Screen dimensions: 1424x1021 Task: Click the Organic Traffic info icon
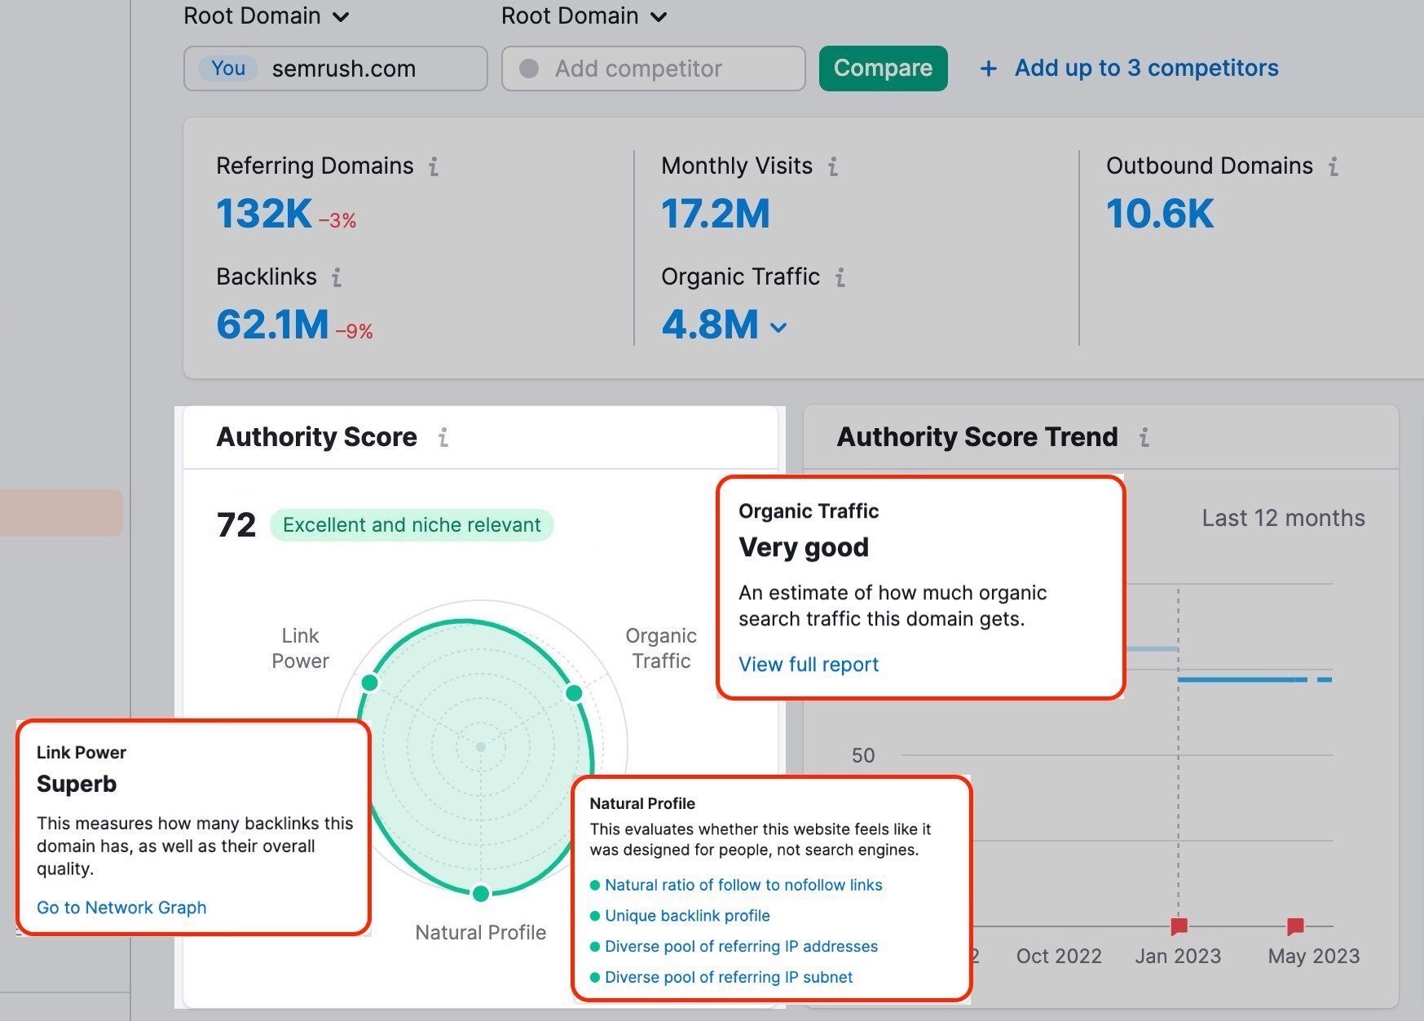pyautogui.click(x=840, y=277)
